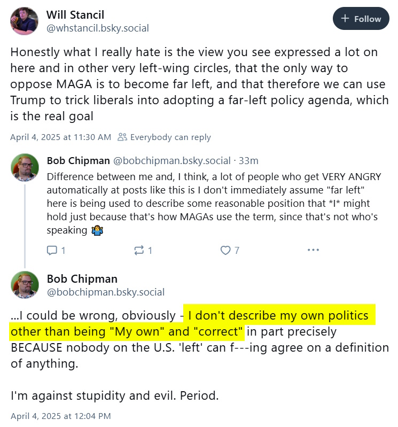Click the reply speech bubble icon

tap(52, 250)
